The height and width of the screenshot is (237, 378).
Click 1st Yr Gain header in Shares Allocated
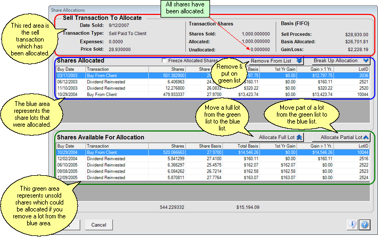(x=278, y=69)
